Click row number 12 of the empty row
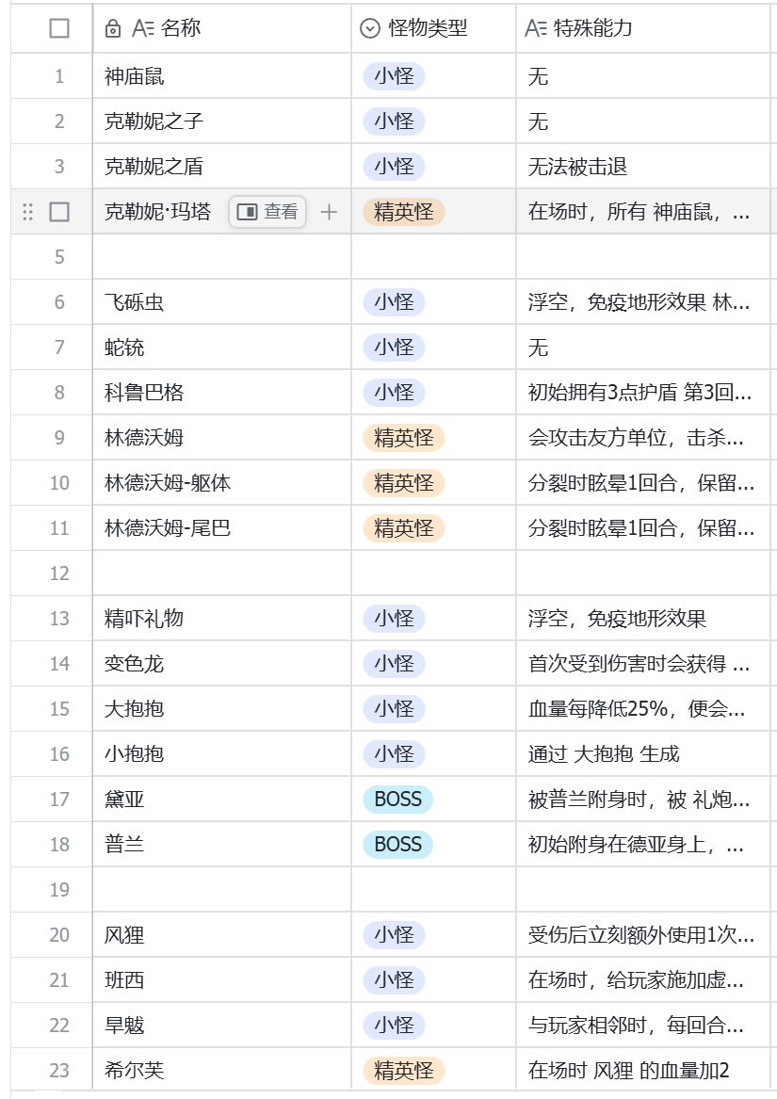 click(59, 574)
